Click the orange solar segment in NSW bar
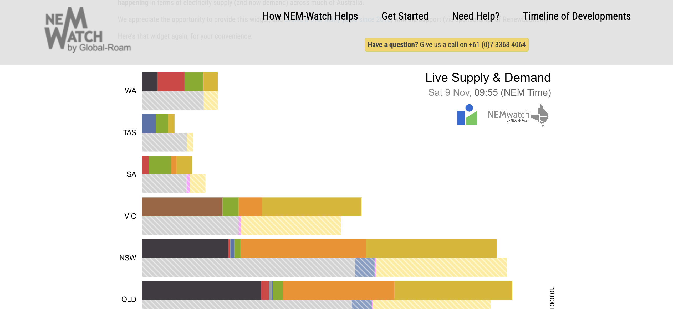This screenshot has width=673, height=309. coord(303,249)
